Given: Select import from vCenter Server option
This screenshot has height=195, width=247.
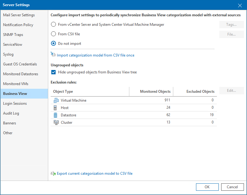Looking at the screenshot, I should click(x=54, y=24).
